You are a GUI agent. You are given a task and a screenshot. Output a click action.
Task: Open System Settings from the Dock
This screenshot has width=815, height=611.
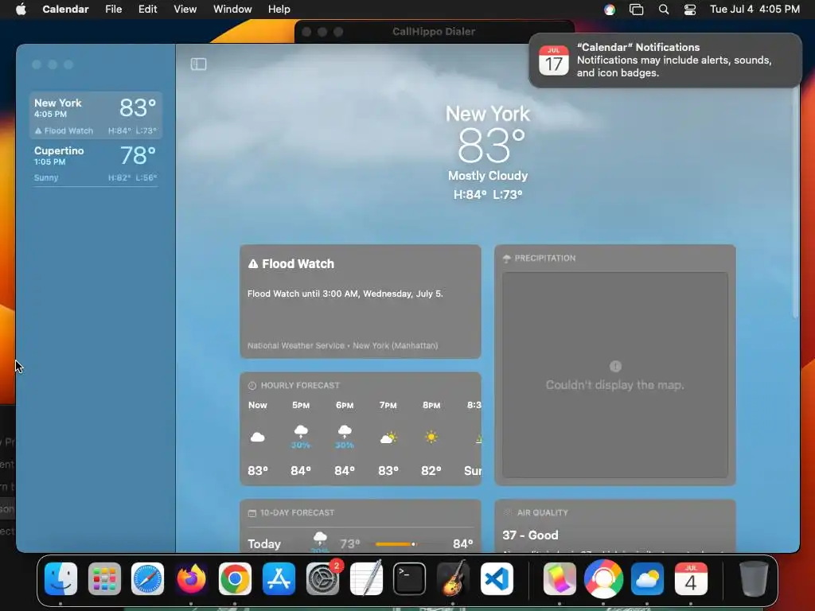pos(323,578)
